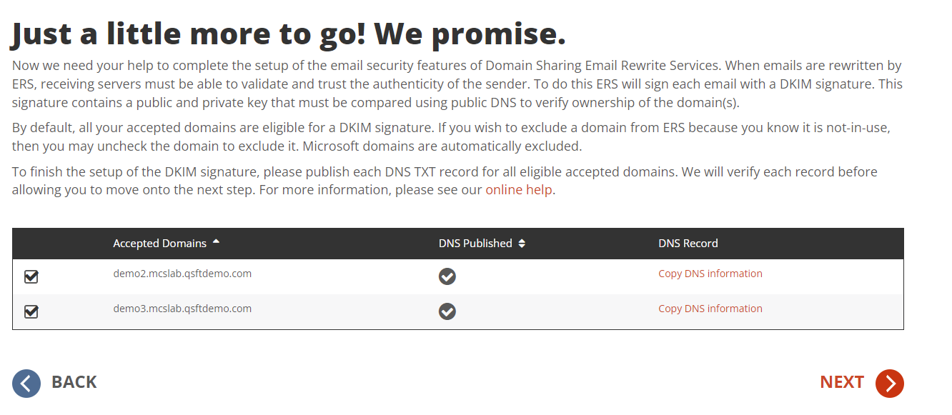Click the up-down sort arrows beside DNS Published
This screenshot has height=415, width=952.
522,244
